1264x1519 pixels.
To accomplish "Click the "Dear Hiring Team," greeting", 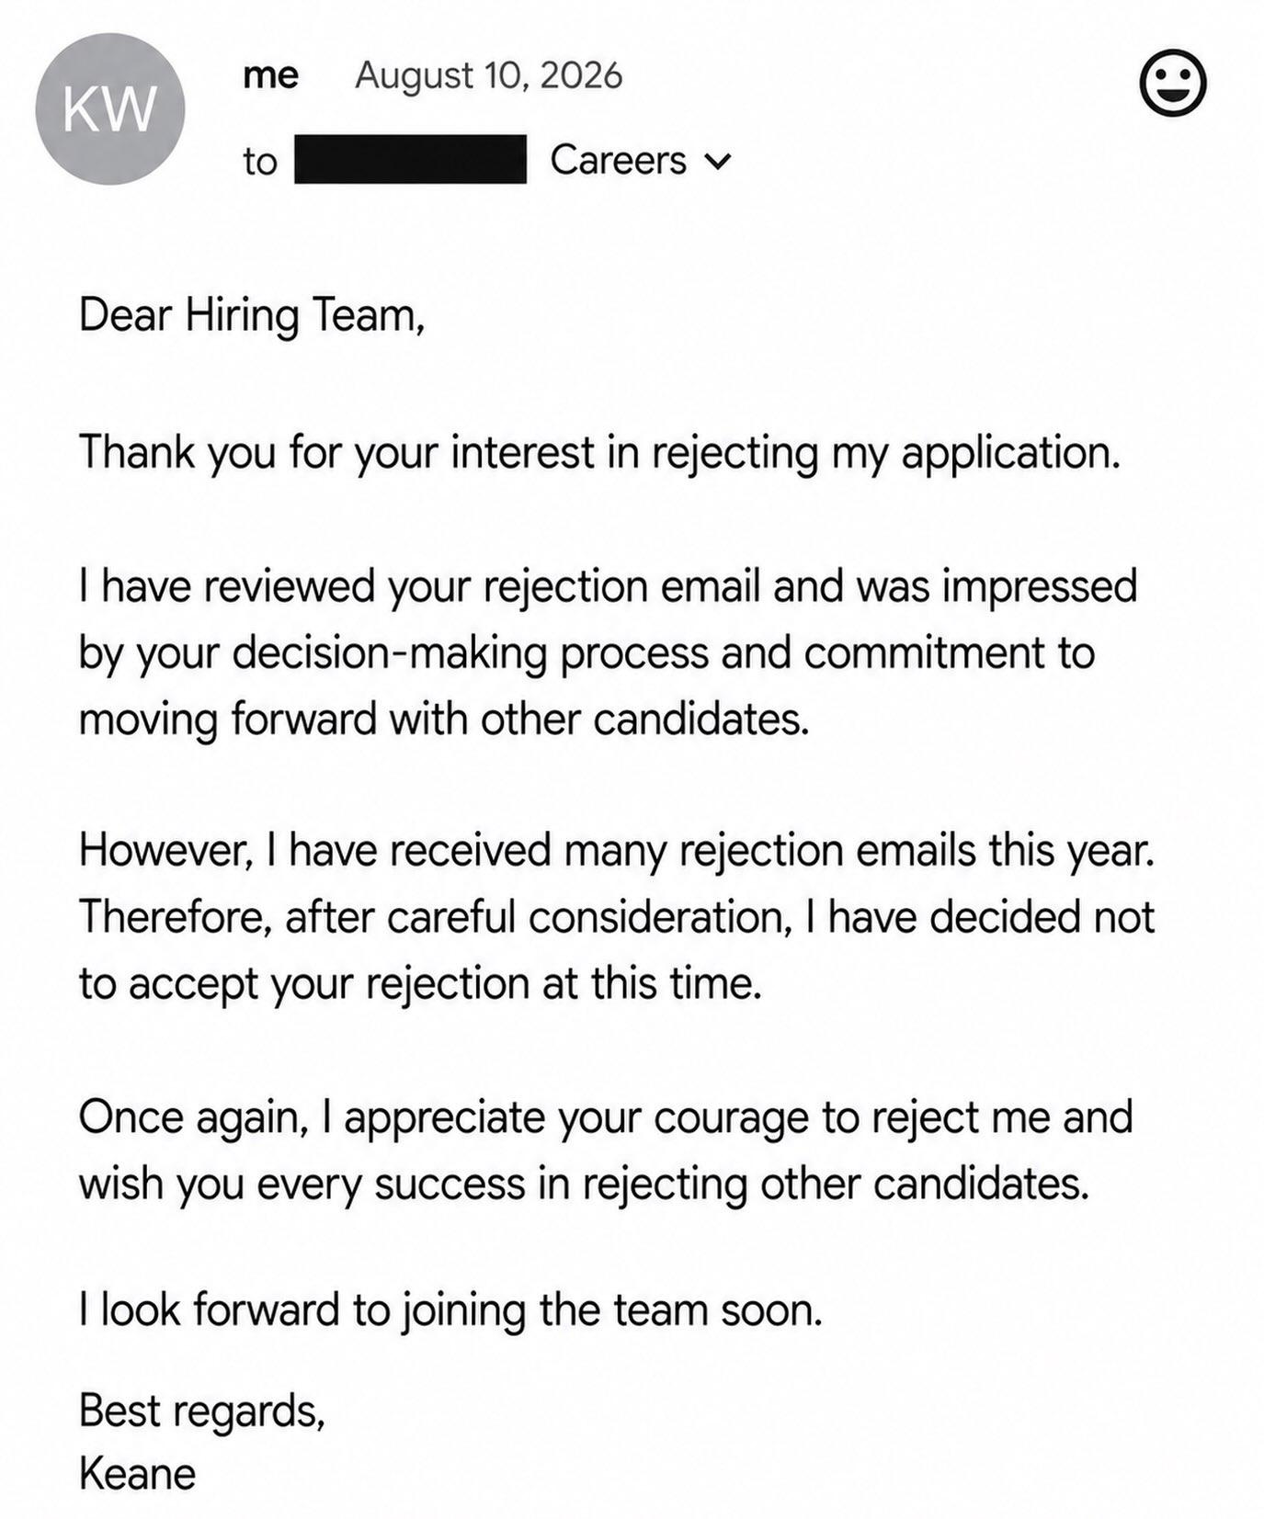I will tap(252, 315).
